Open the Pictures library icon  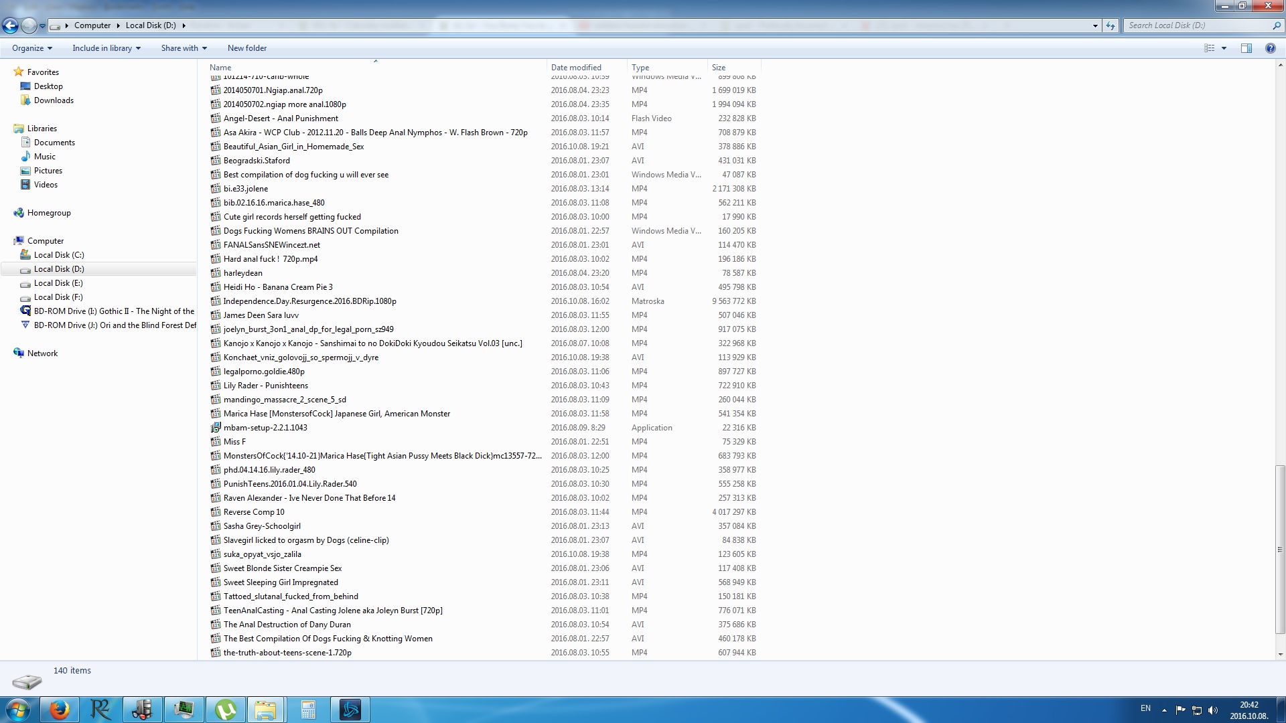25,171
